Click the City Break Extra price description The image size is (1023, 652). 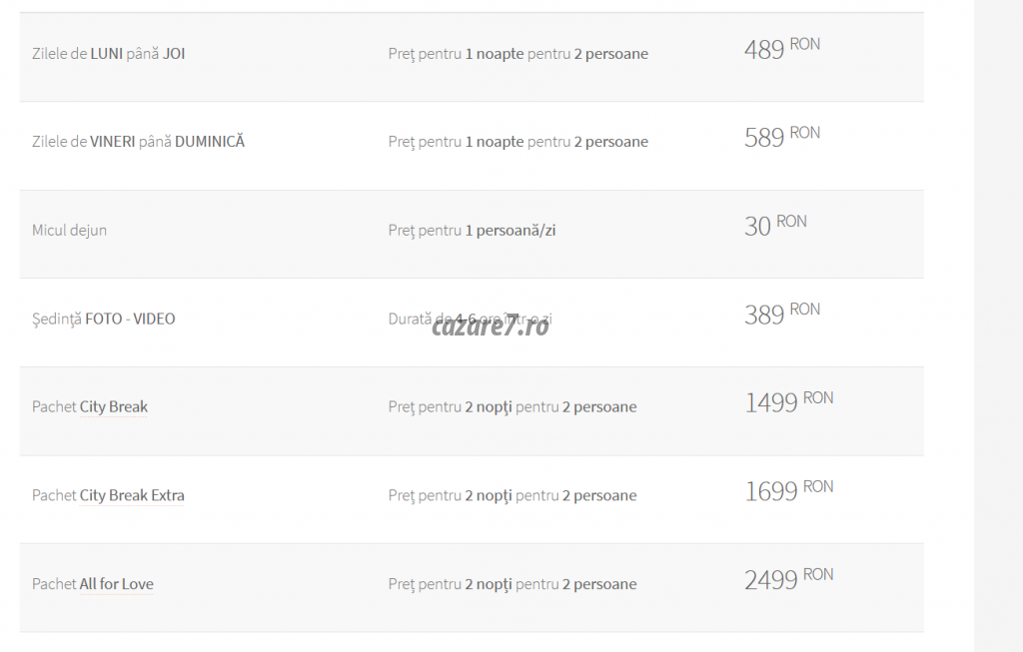511,496
